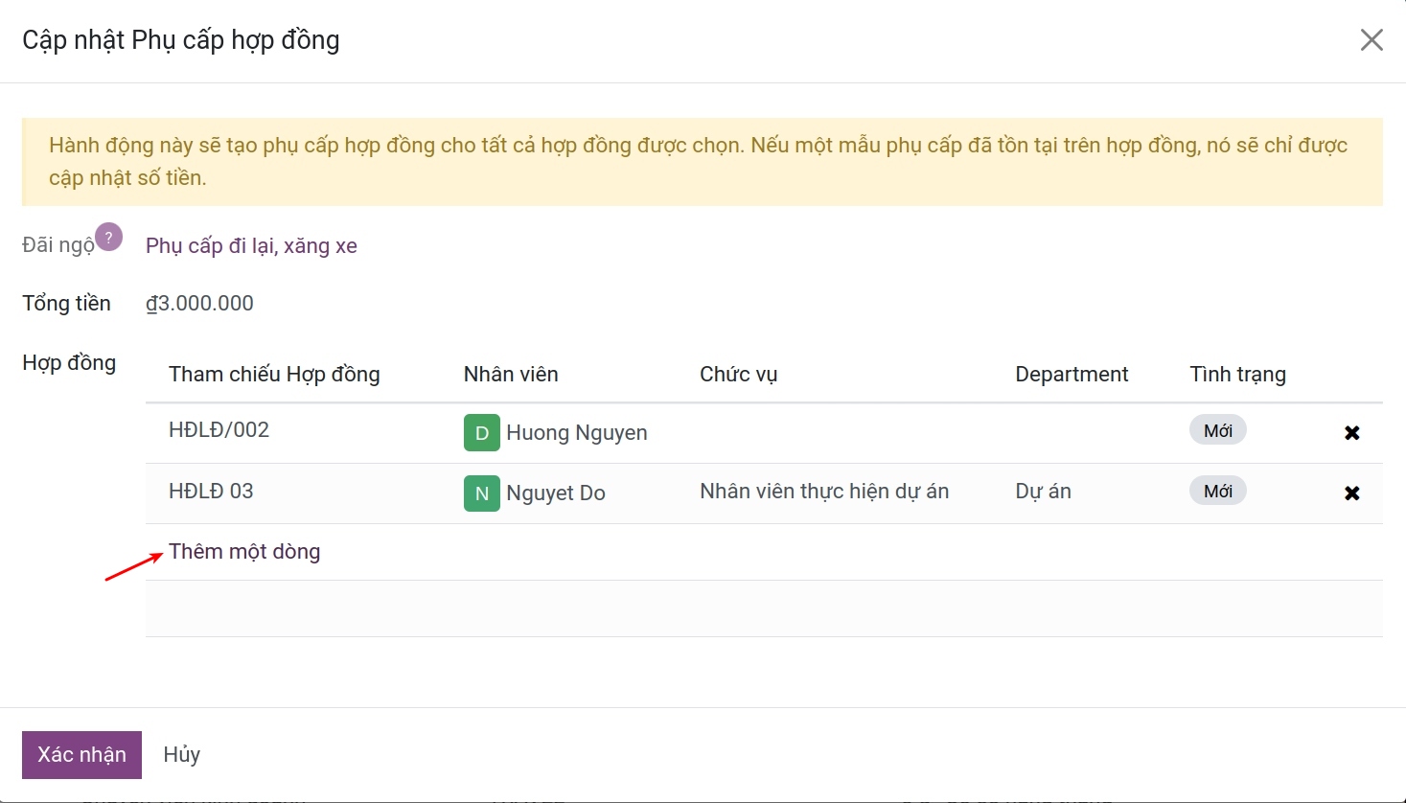Cancel using the Hủy button
The image size is (1406, 803).
181,755
